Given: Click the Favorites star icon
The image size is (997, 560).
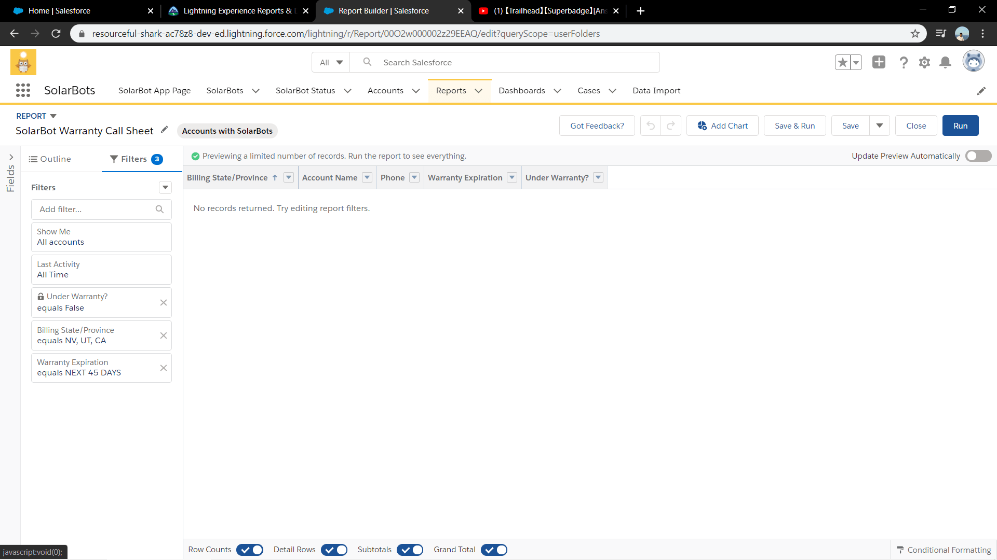Looking at the screenshot, I should click(x=843, y=63).
